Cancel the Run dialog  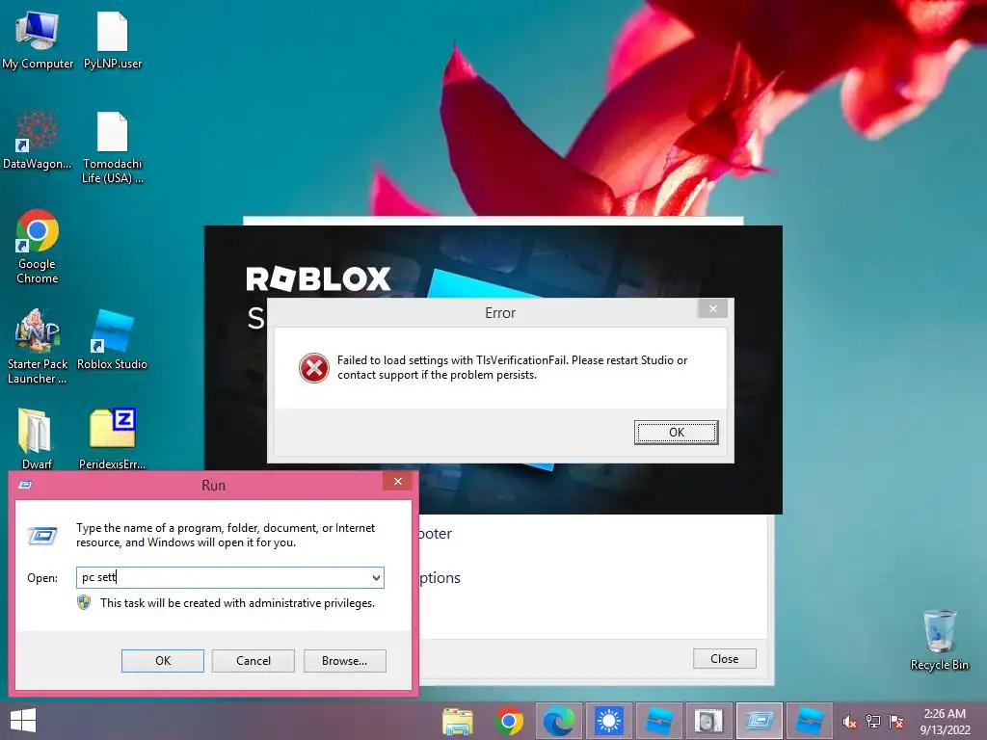253,661
